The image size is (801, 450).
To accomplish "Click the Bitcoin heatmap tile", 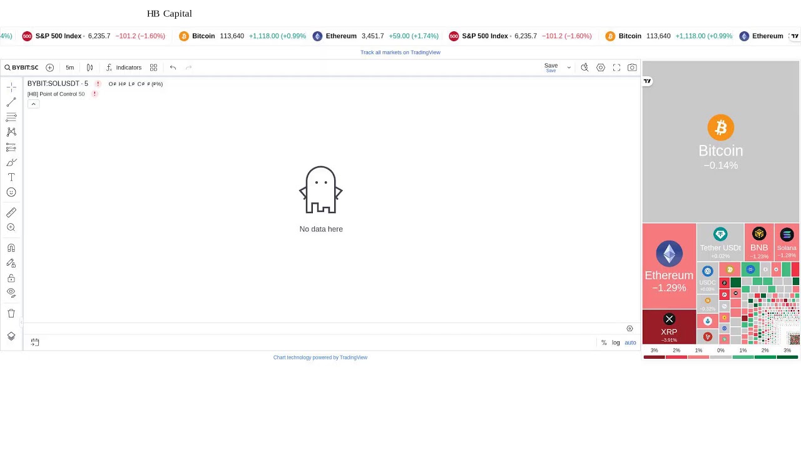I will [721, 142].
